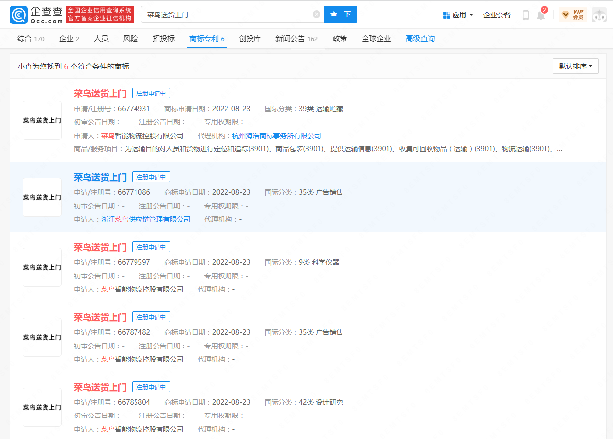Image resolution: width=613 pixels, height=439 pixels.
Task: Open 菜鸟送货上门 title in the 39类 result
Action: 100,93
